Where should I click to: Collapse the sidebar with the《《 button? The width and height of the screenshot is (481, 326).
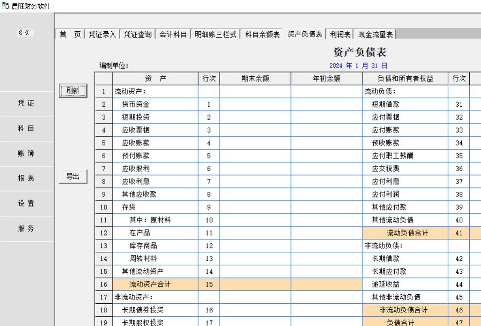pyautogui.click(x=26, y=33)
